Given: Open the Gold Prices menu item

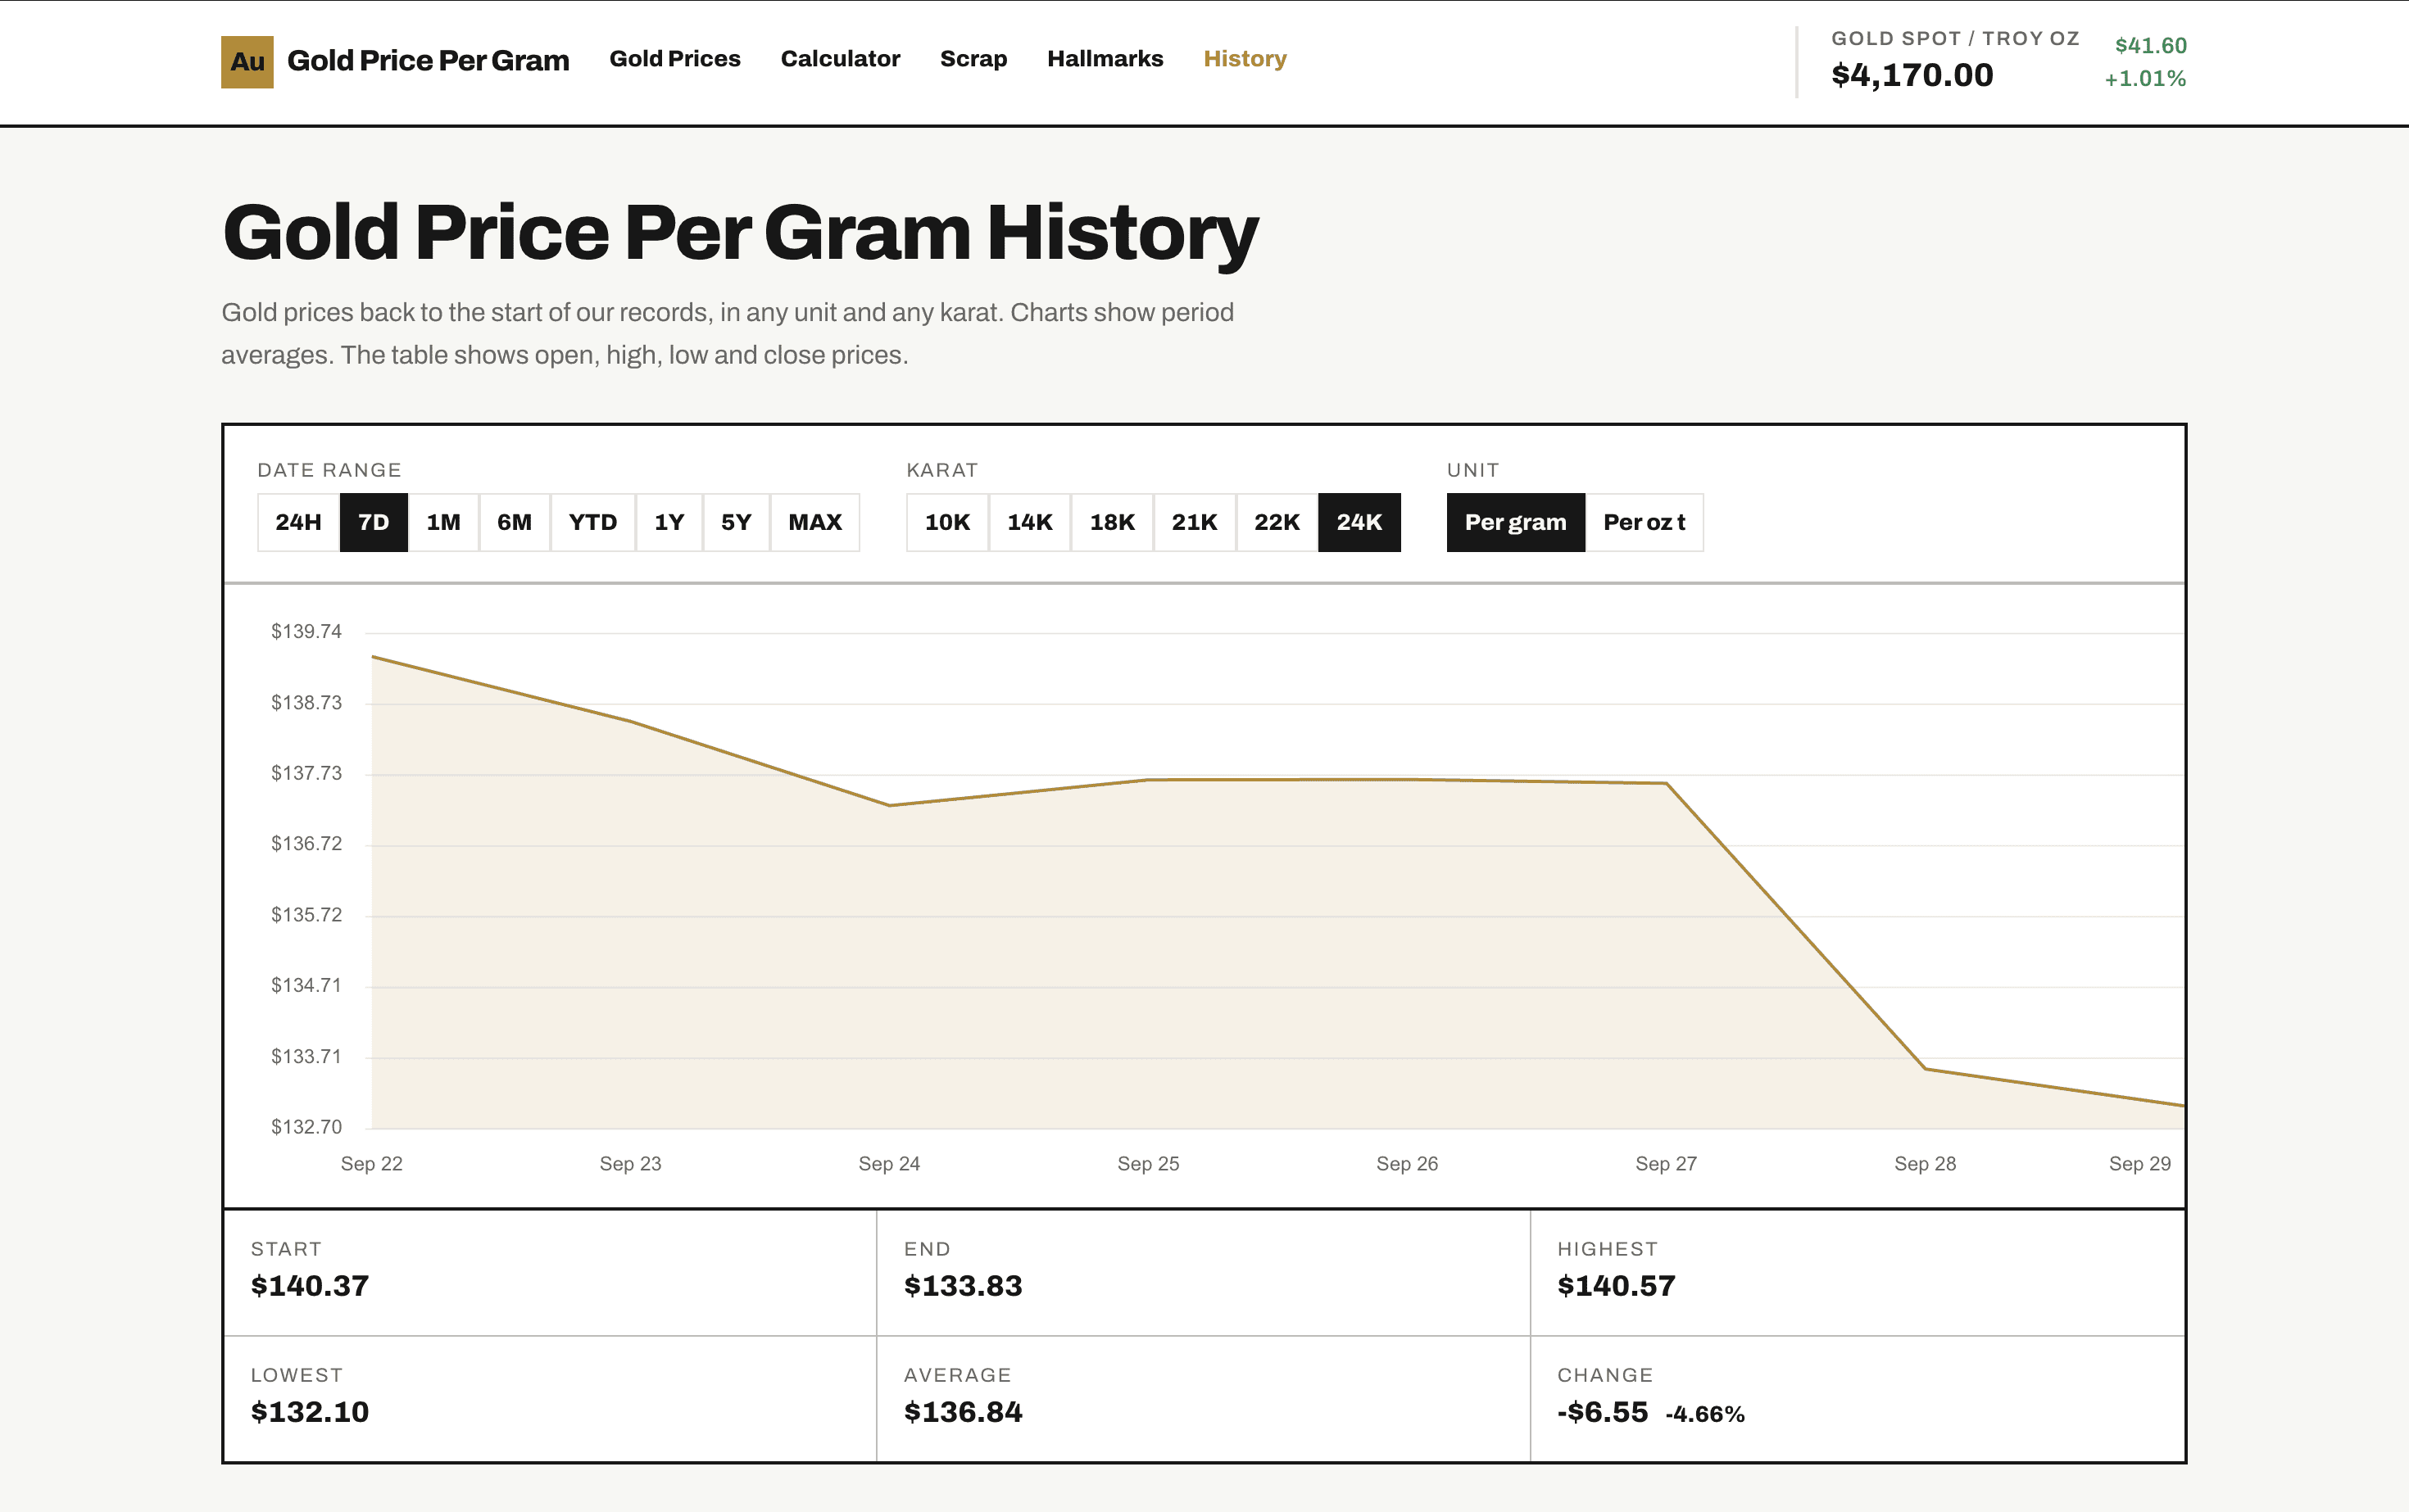Looking at the screenshot, I should [x=674, y=59].
